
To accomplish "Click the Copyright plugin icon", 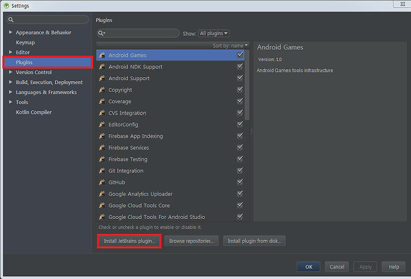I will (x=102, y=90).
